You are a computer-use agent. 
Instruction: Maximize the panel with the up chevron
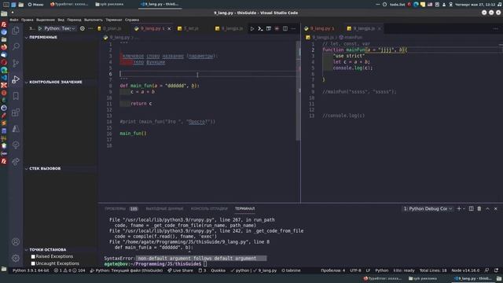(x=487, y=208)
